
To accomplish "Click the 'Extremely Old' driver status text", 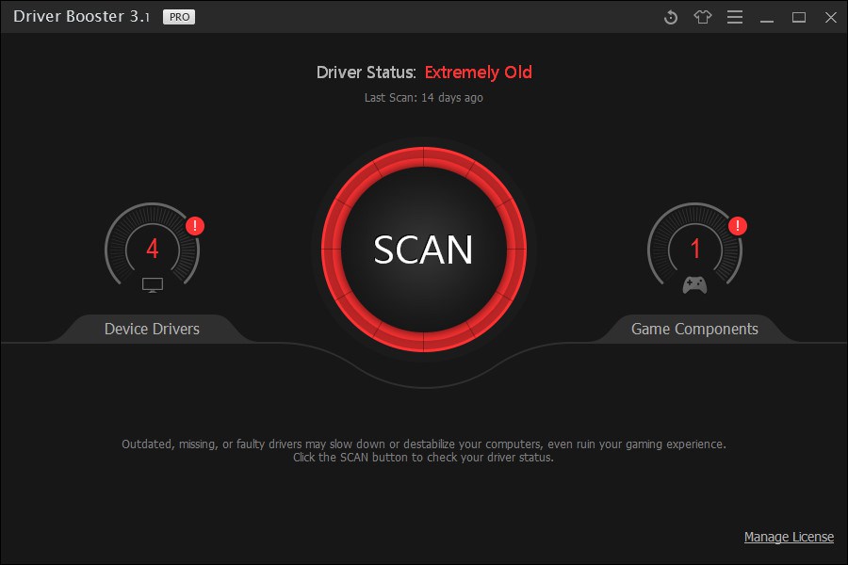I will pyautogui.click(x=479, y=73).
